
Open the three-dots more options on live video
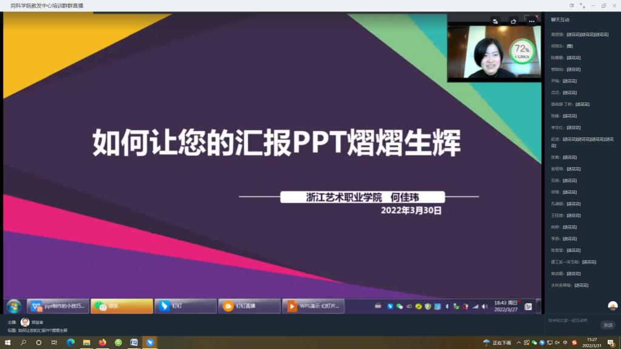pyautogui.click(x=532, y=21)
